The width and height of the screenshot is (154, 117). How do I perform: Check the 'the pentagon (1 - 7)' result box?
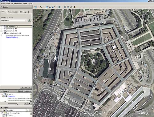[3, 26]
